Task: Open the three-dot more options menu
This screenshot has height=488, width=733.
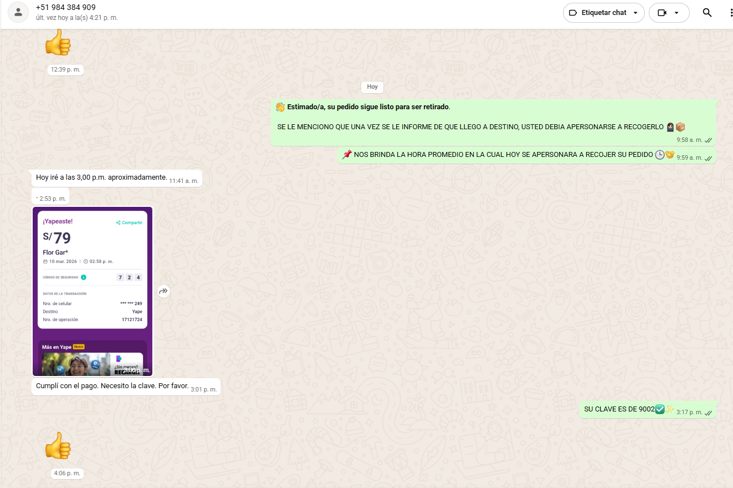Action: point(731,13)
